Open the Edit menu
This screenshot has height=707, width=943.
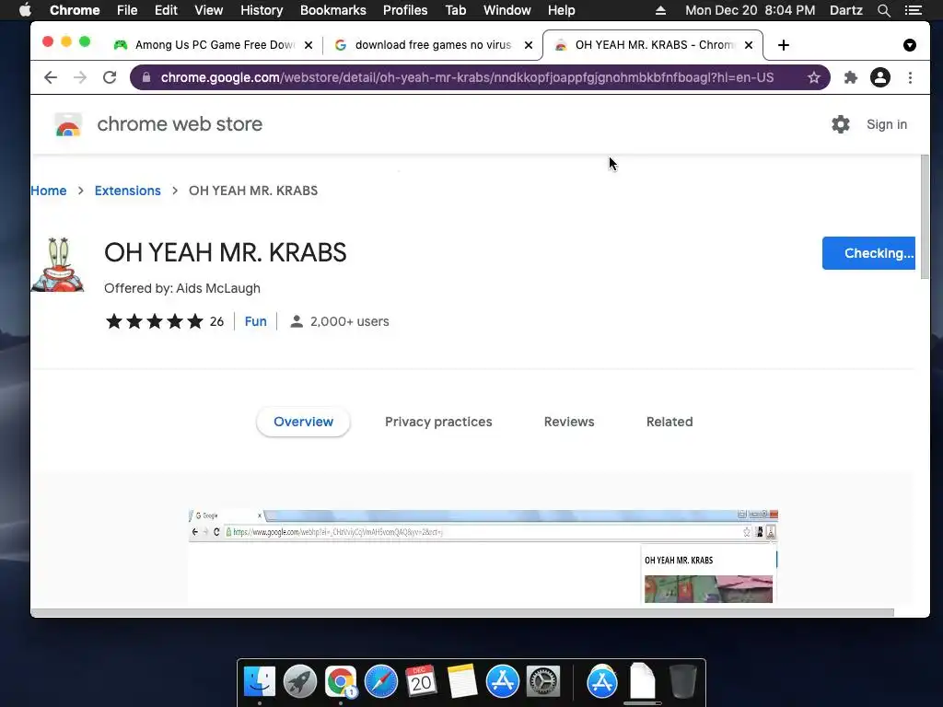pyautogui.click(x=166, y=10)
